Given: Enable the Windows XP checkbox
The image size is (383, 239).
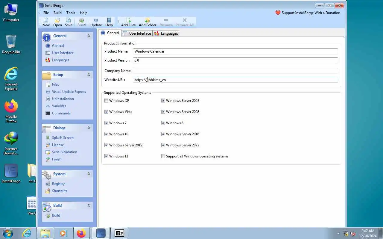Looking at the screenshot, I should (x=106, y=101).
